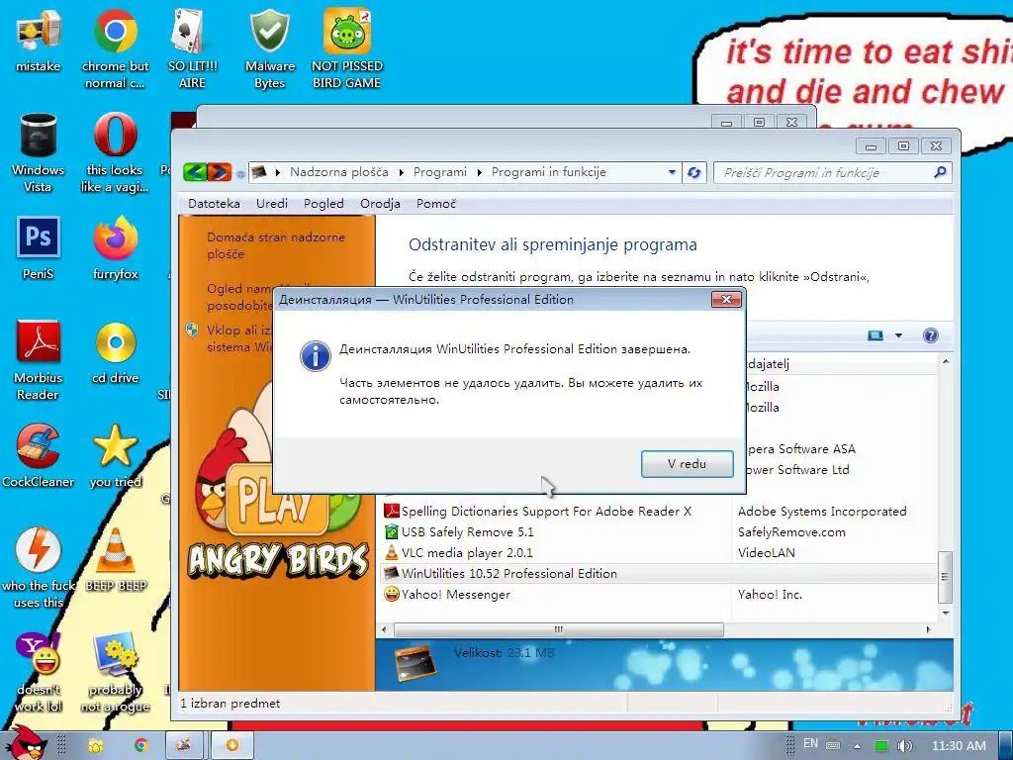Open the Pogled menu

323,204
